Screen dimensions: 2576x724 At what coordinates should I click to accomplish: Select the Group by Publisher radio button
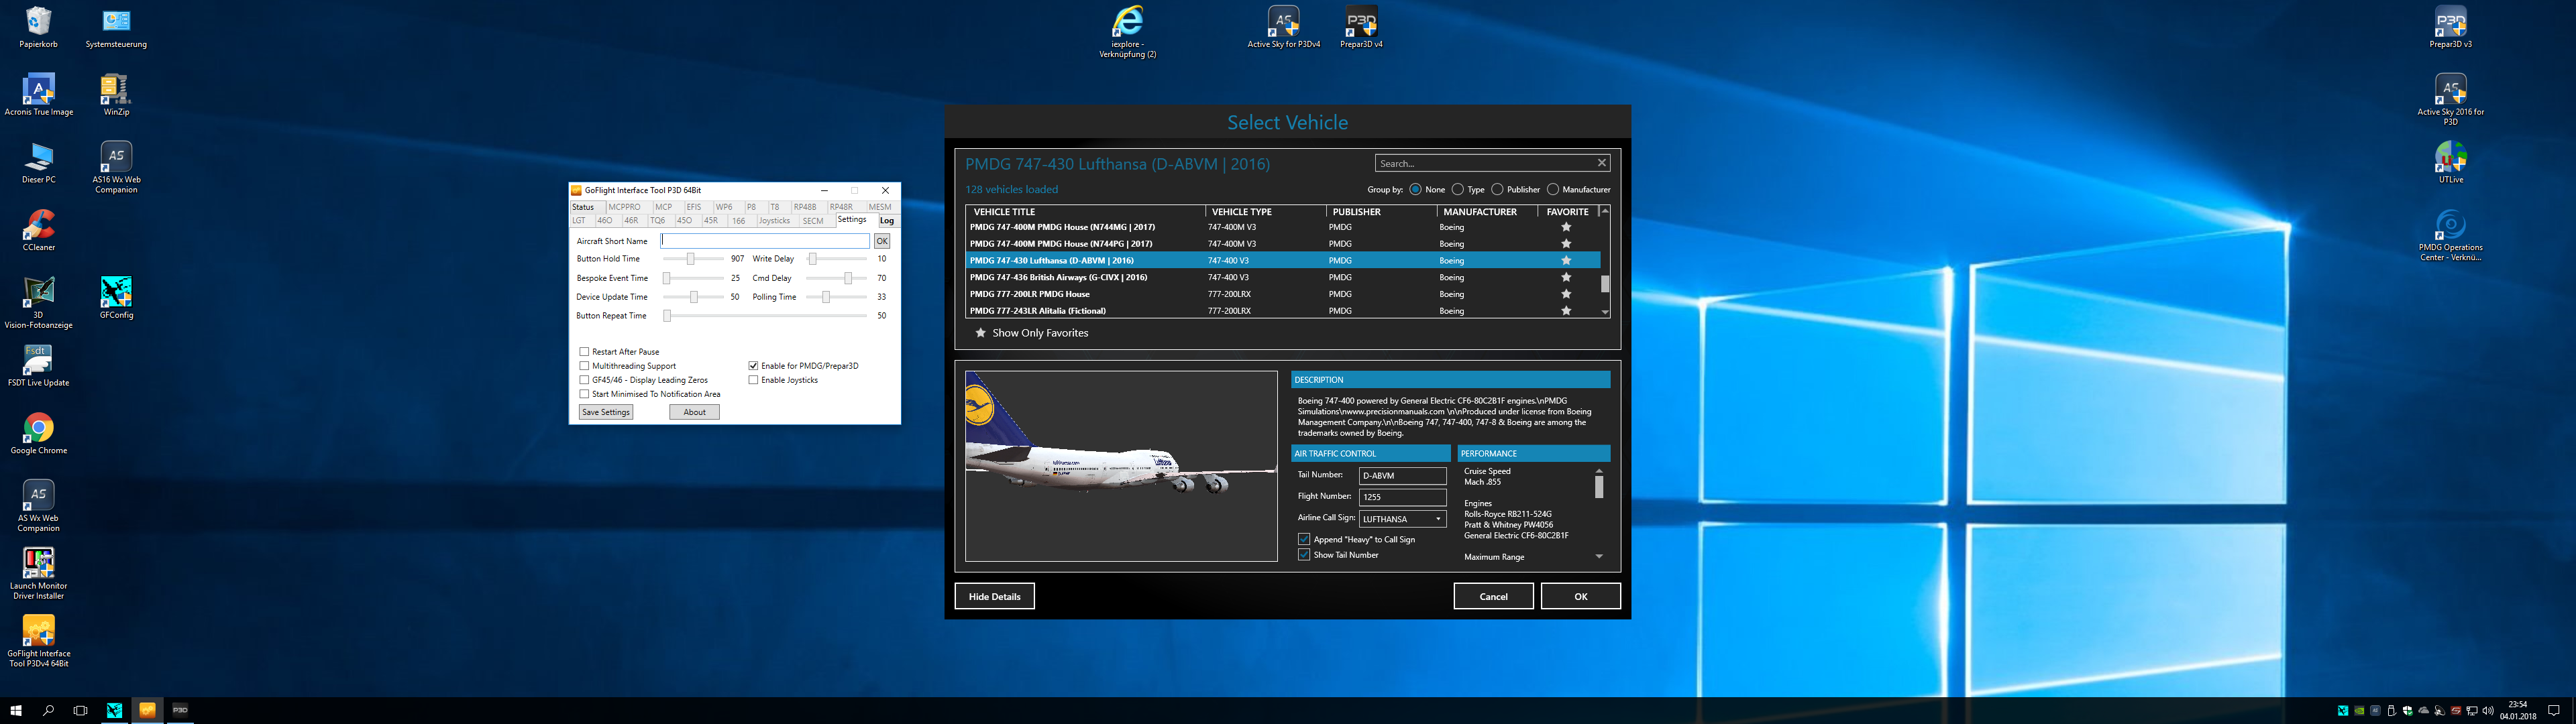[x=1497, y=189]
